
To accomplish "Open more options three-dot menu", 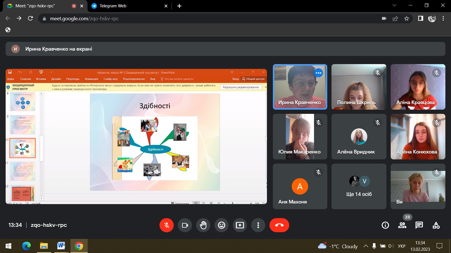I will (x=258, y=225).
